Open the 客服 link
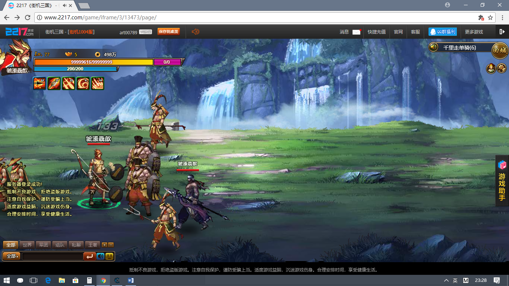Screen dimensions: 509x286 point(415,32)
